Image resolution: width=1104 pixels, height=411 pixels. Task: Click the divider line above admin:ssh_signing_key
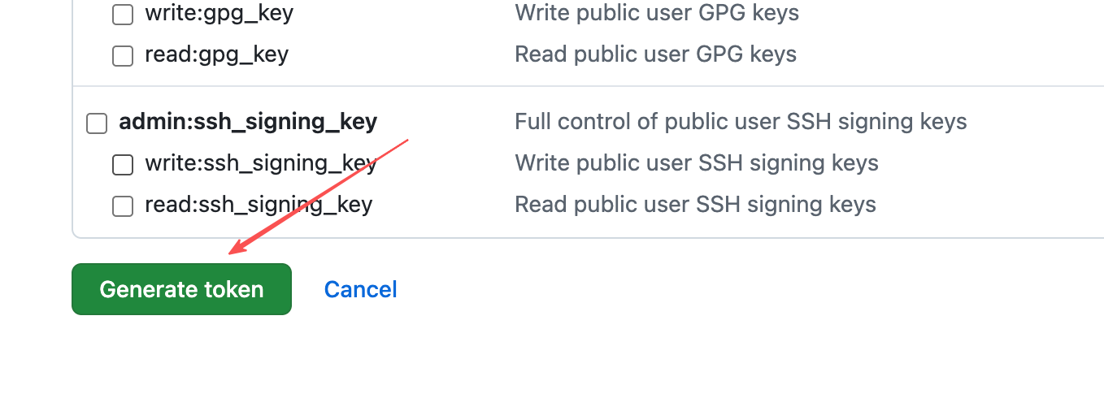point(569,86)
